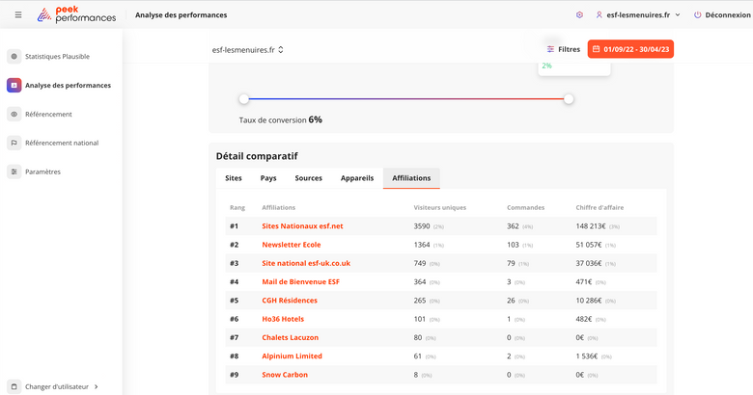Click the 1 536€ revenue value
753x395 pixels.
pyautogui.click(x=587, y=355)
